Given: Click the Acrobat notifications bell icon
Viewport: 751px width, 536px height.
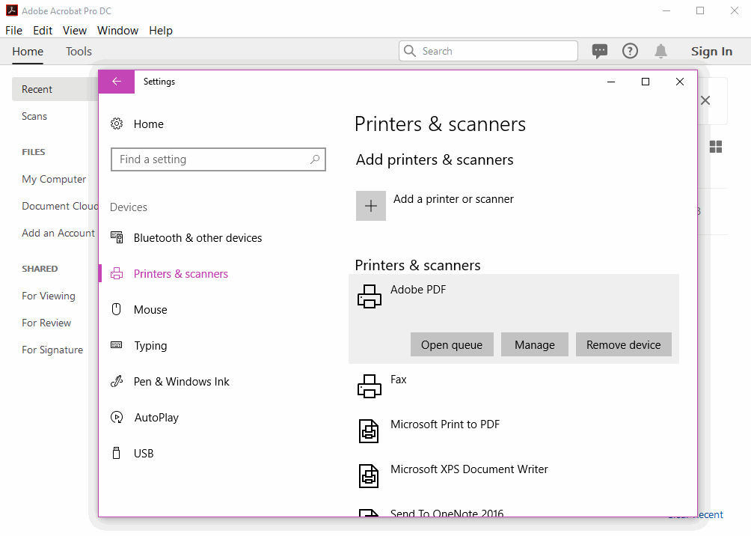Looking at the screenshot, I should [661, 51].
